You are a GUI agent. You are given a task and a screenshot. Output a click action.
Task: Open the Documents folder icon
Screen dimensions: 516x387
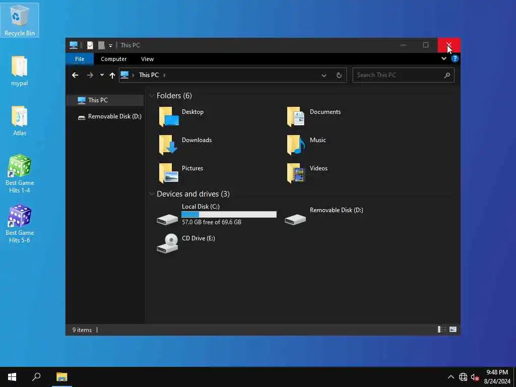click(x=296, y=116)
